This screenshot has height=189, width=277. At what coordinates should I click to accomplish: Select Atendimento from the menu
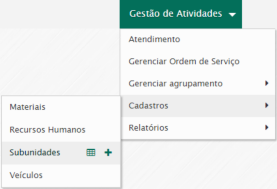point(154,39)
